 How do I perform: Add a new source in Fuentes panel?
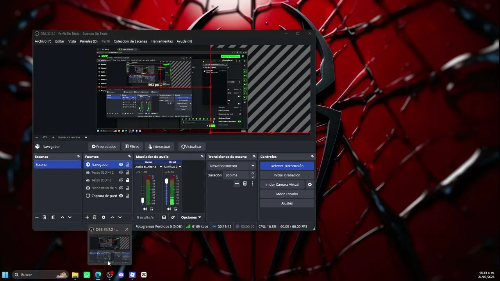87,217
